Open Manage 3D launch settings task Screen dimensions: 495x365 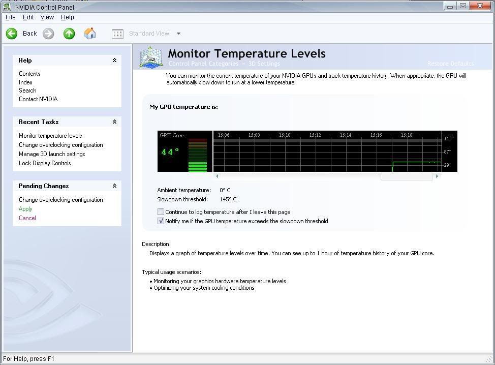click(52, 154)
